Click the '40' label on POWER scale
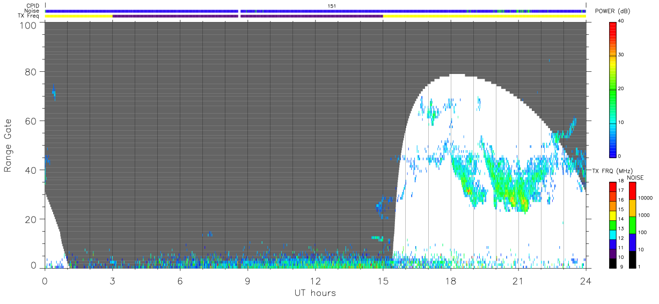Screen dimensions: 659x304 click(621, 21)
